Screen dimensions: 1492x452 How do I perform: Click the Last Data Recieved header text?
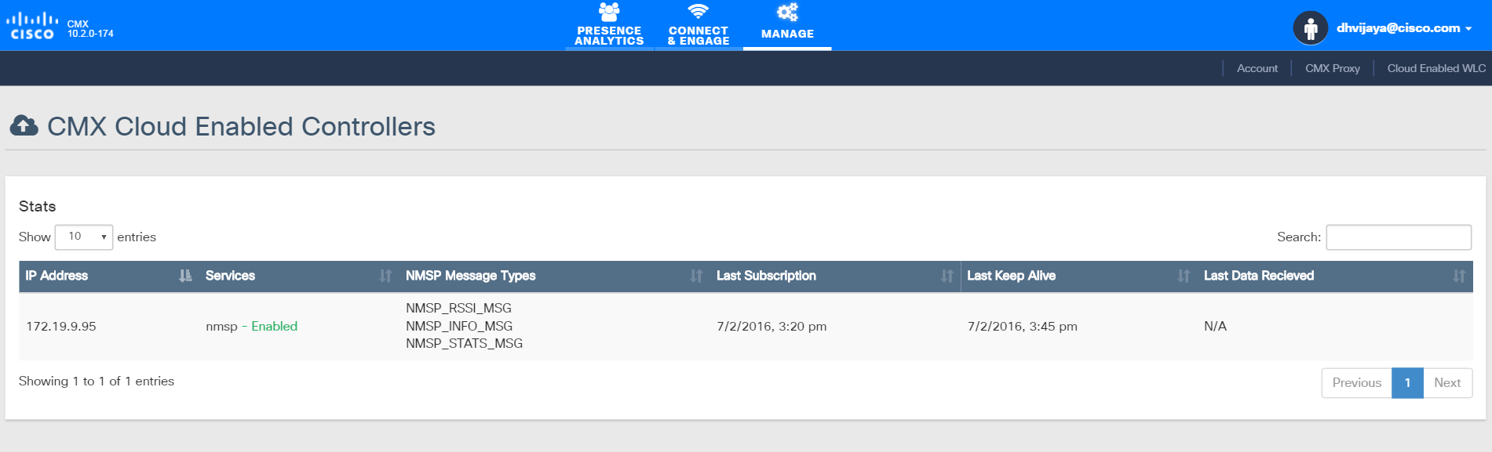pyautogui.click(x=1259, y=276)
